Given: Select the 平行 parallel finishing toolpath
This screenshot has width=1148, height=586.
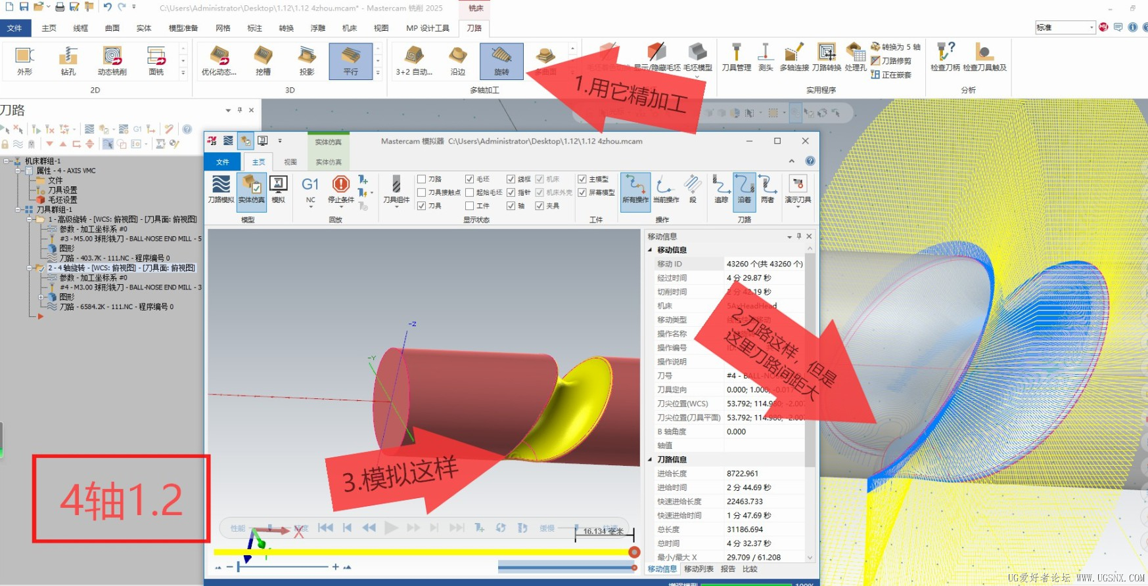Looking at the screenshot, I should pos(351,62).
